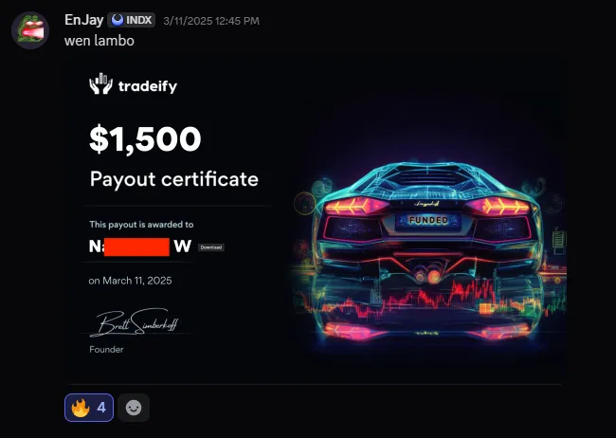Click the moon icon in INDX tag
616x438 pixels.
tap(117, 20)
